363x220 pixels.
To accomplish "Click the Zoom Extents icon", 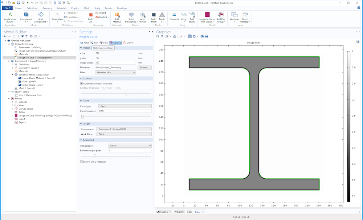I will [x=175, y=36].
